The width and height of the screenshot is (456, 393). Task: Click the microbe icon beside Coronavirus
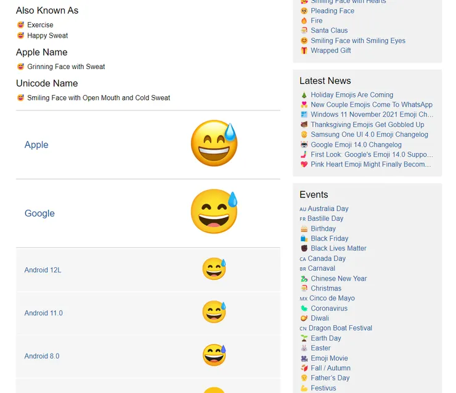pos(304,308)
